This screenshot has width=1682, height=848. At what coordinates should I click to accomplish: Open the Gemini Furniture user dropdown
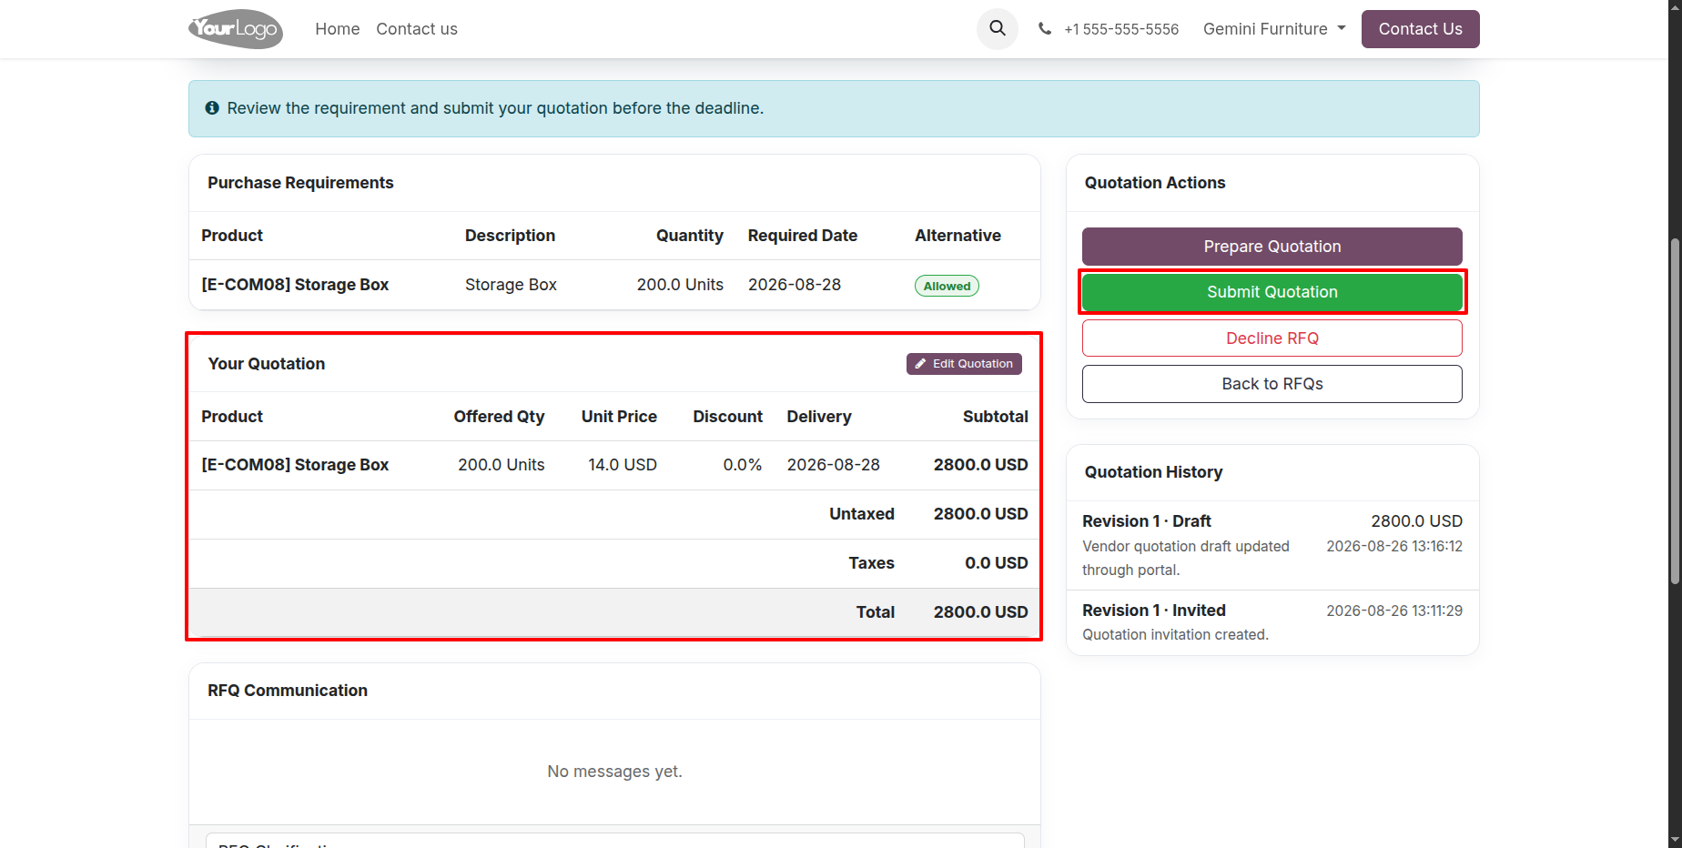click(x=1274, y=29)
